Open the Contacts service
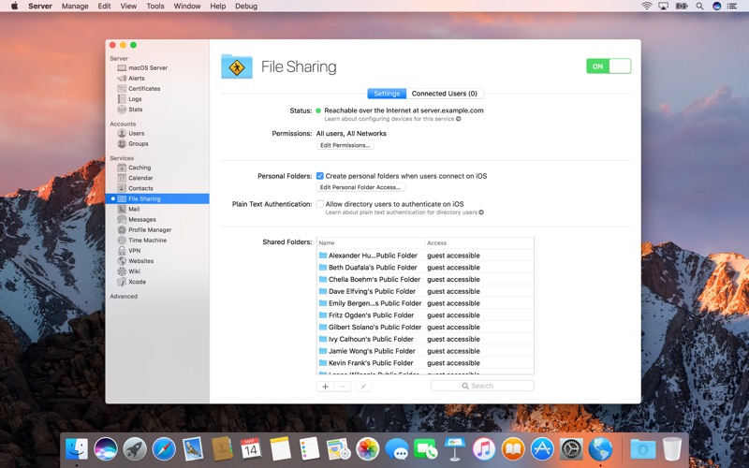 coord(135,188)
